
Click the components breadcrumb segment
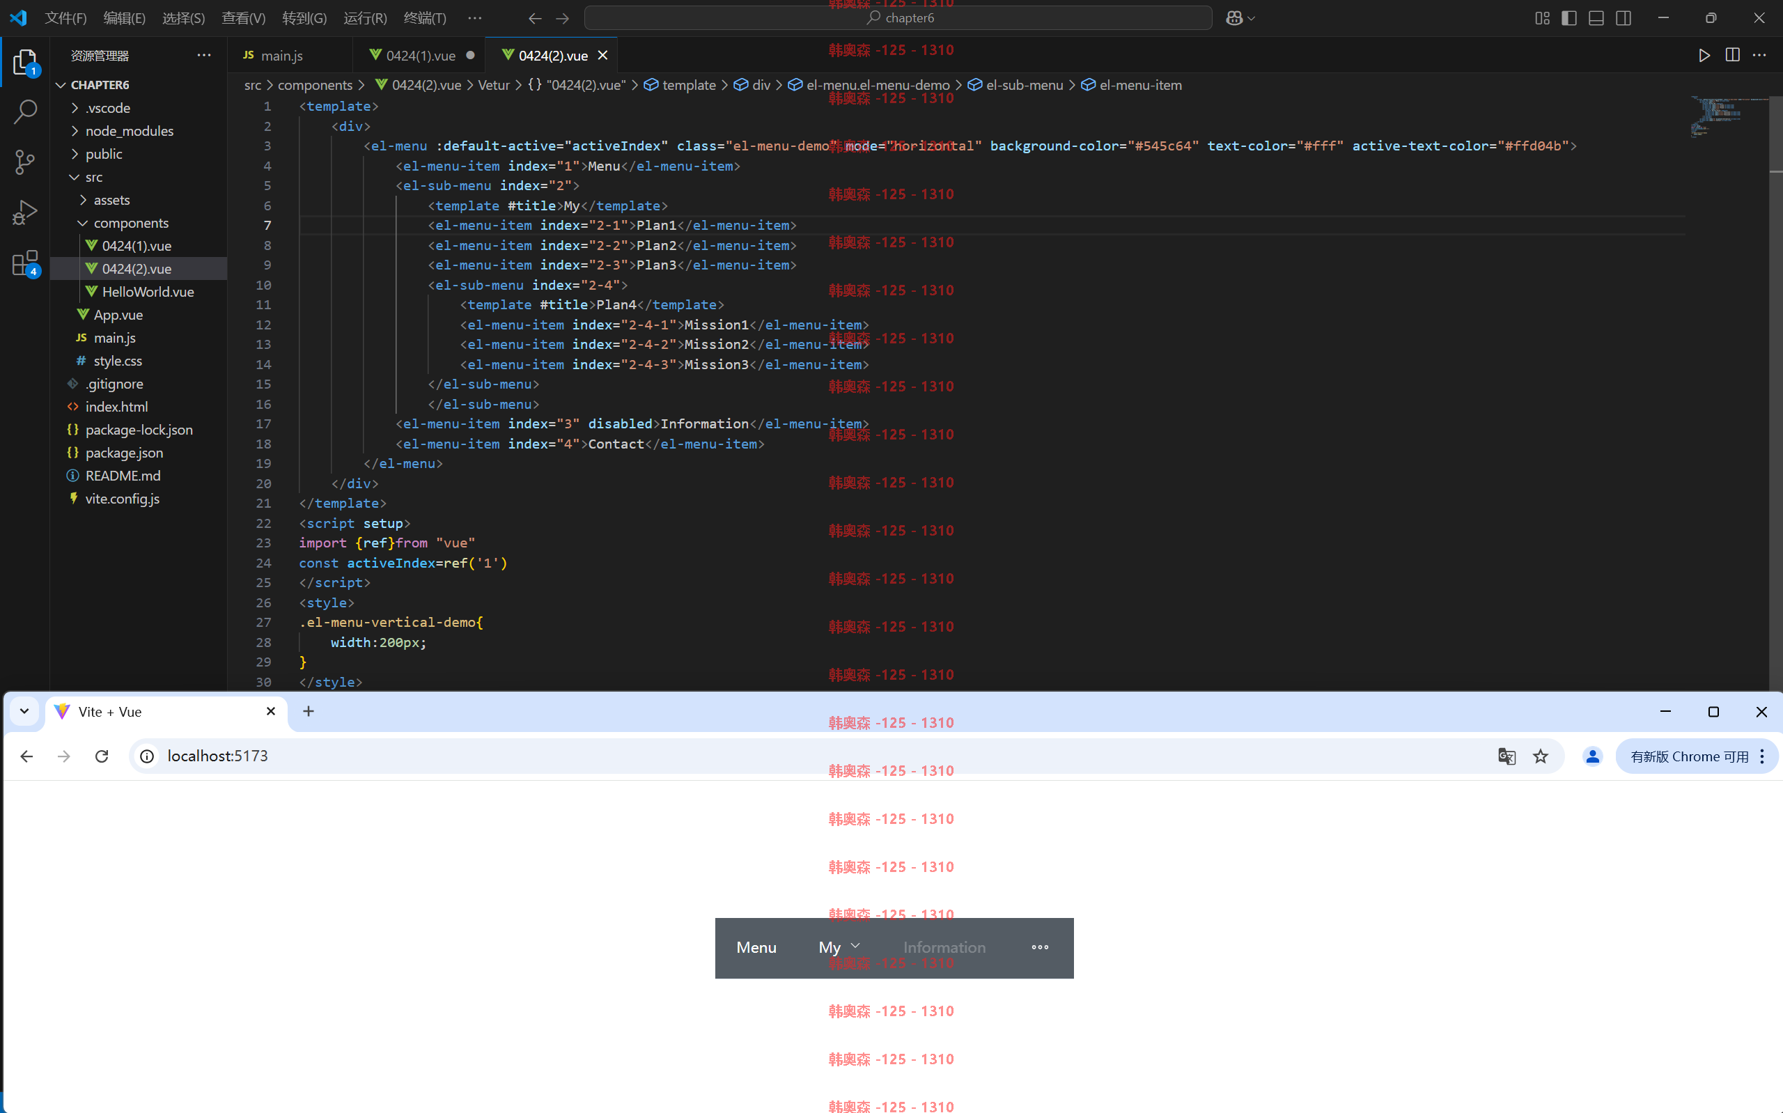315,86
